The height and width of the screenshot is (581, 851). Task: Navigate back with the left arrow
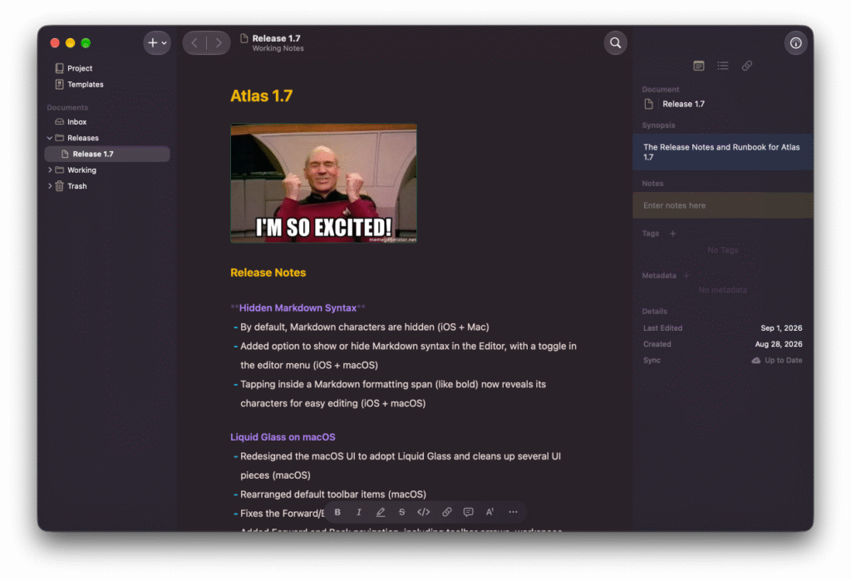[x=194, y=43]
